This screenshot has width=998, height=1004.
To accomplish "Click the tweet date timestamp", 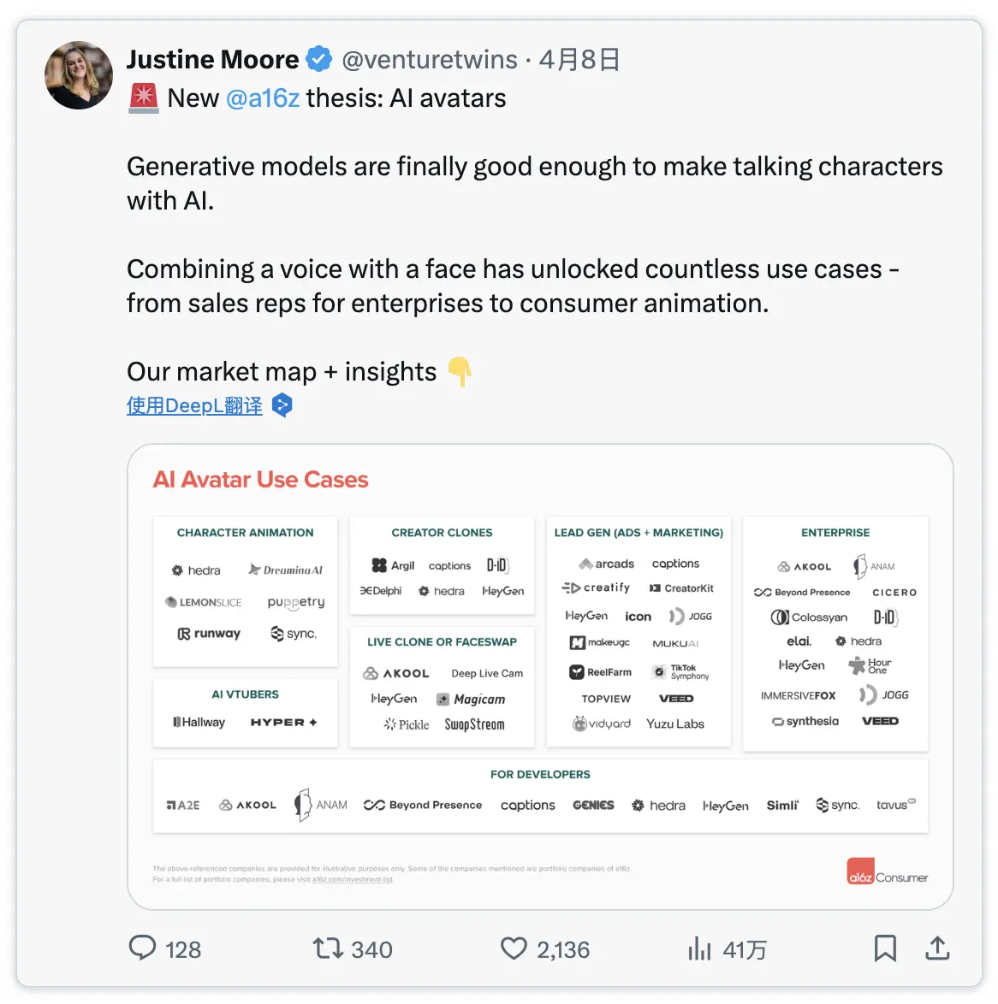I will 579,59.
